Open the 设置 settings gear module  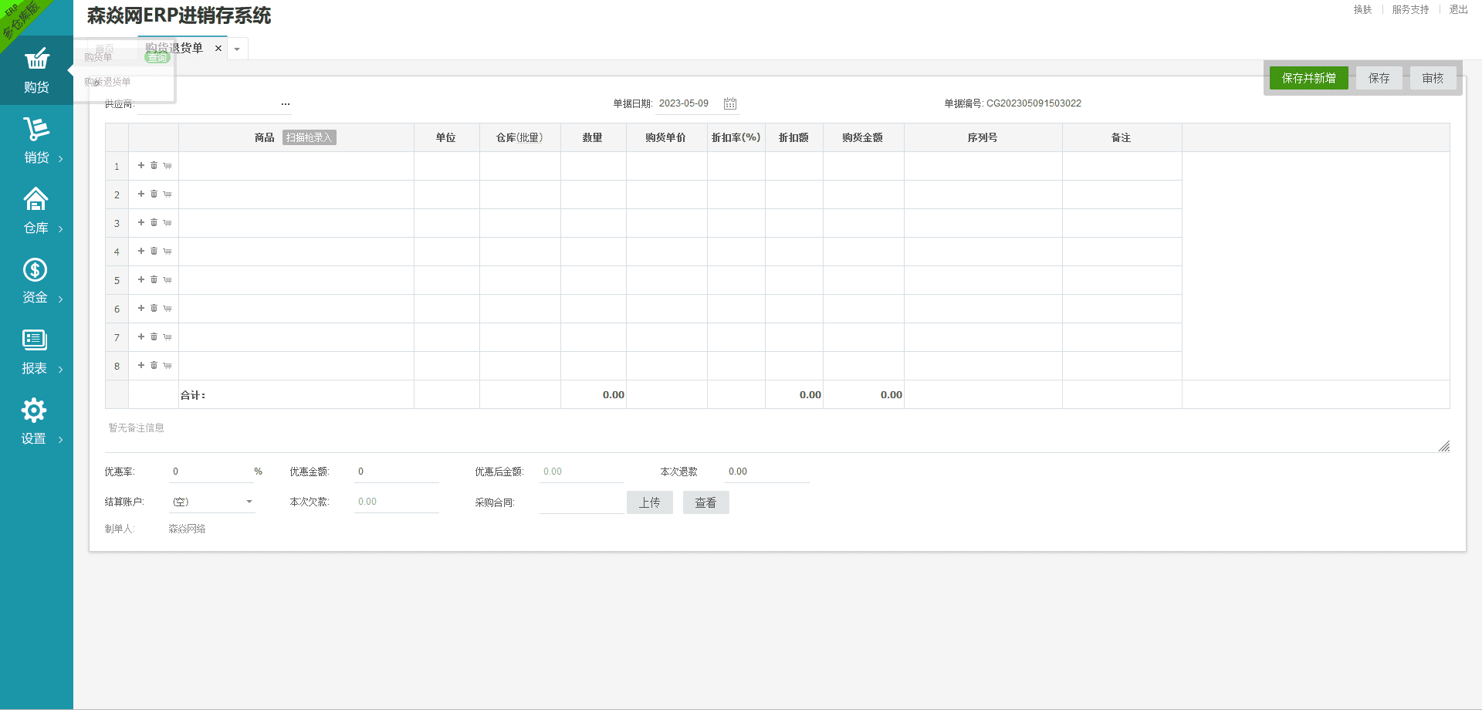(x=36, y=421)
